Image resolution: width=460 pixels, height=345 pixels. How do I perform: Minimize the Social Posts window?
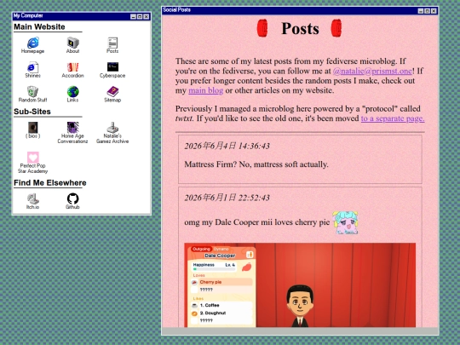(421, 11)
